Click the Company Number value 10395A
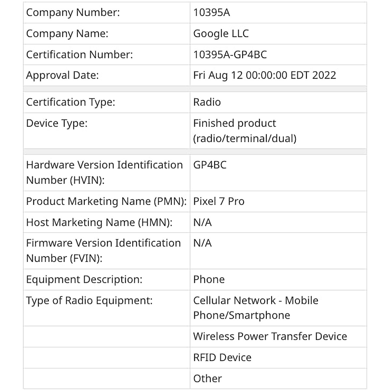Screen dimensions: 391x391 pos(211,12)
